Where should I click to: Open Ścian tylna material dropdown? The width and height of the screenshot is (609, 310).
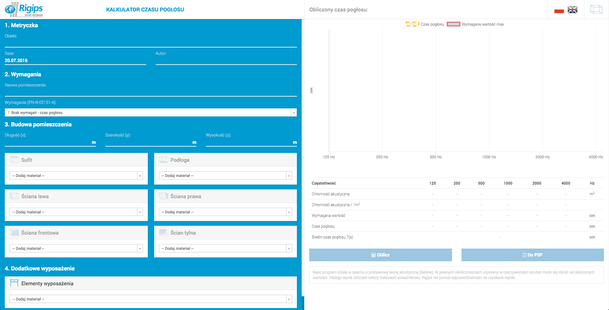tap(225, 248)
